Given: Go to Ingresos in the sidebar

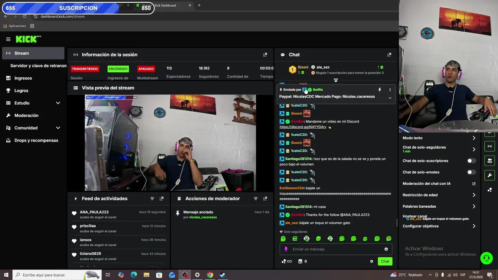Looking at the screenshot, I should coord(33,78).
